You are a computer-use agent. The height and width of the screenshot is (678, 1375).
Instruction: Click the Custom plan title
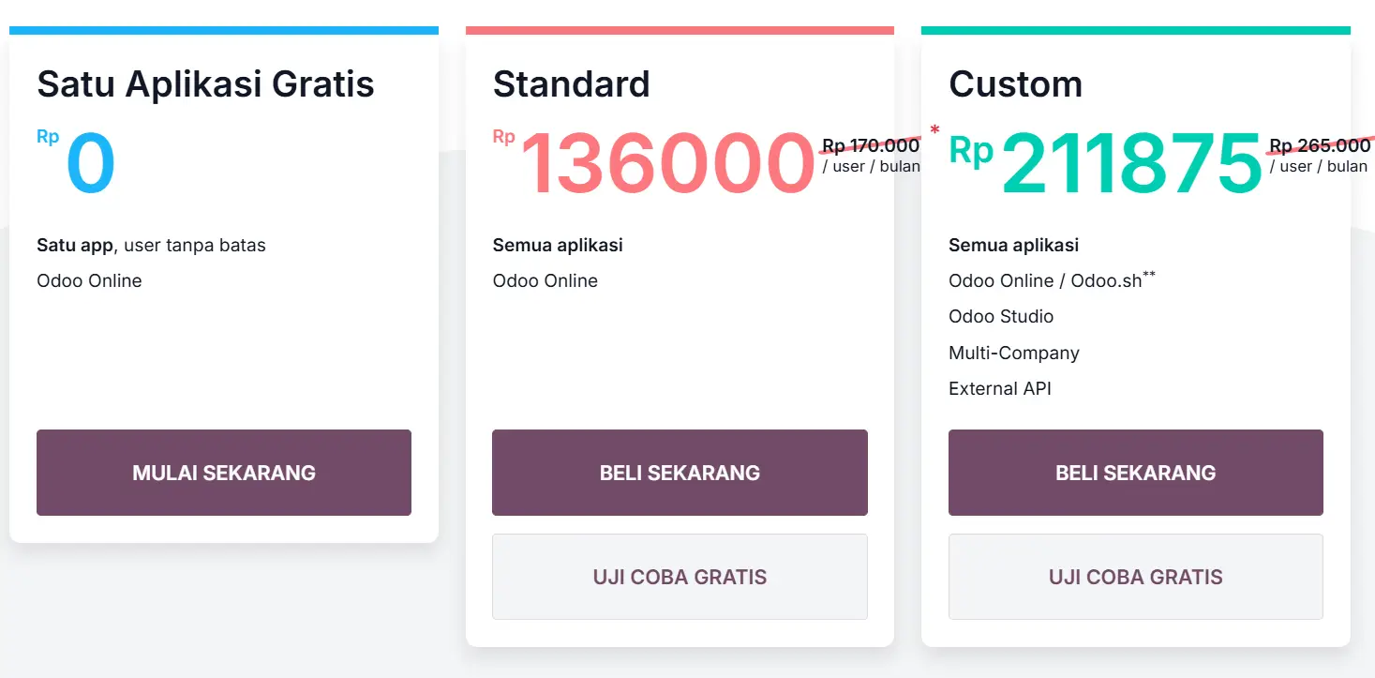(1015, 84)
